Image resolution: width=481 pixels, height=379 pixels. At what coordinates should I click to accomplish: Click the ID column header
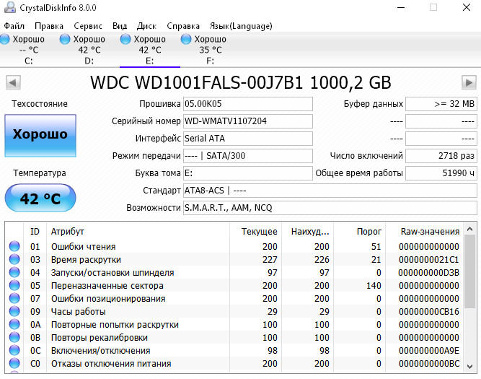pos(35,231)
